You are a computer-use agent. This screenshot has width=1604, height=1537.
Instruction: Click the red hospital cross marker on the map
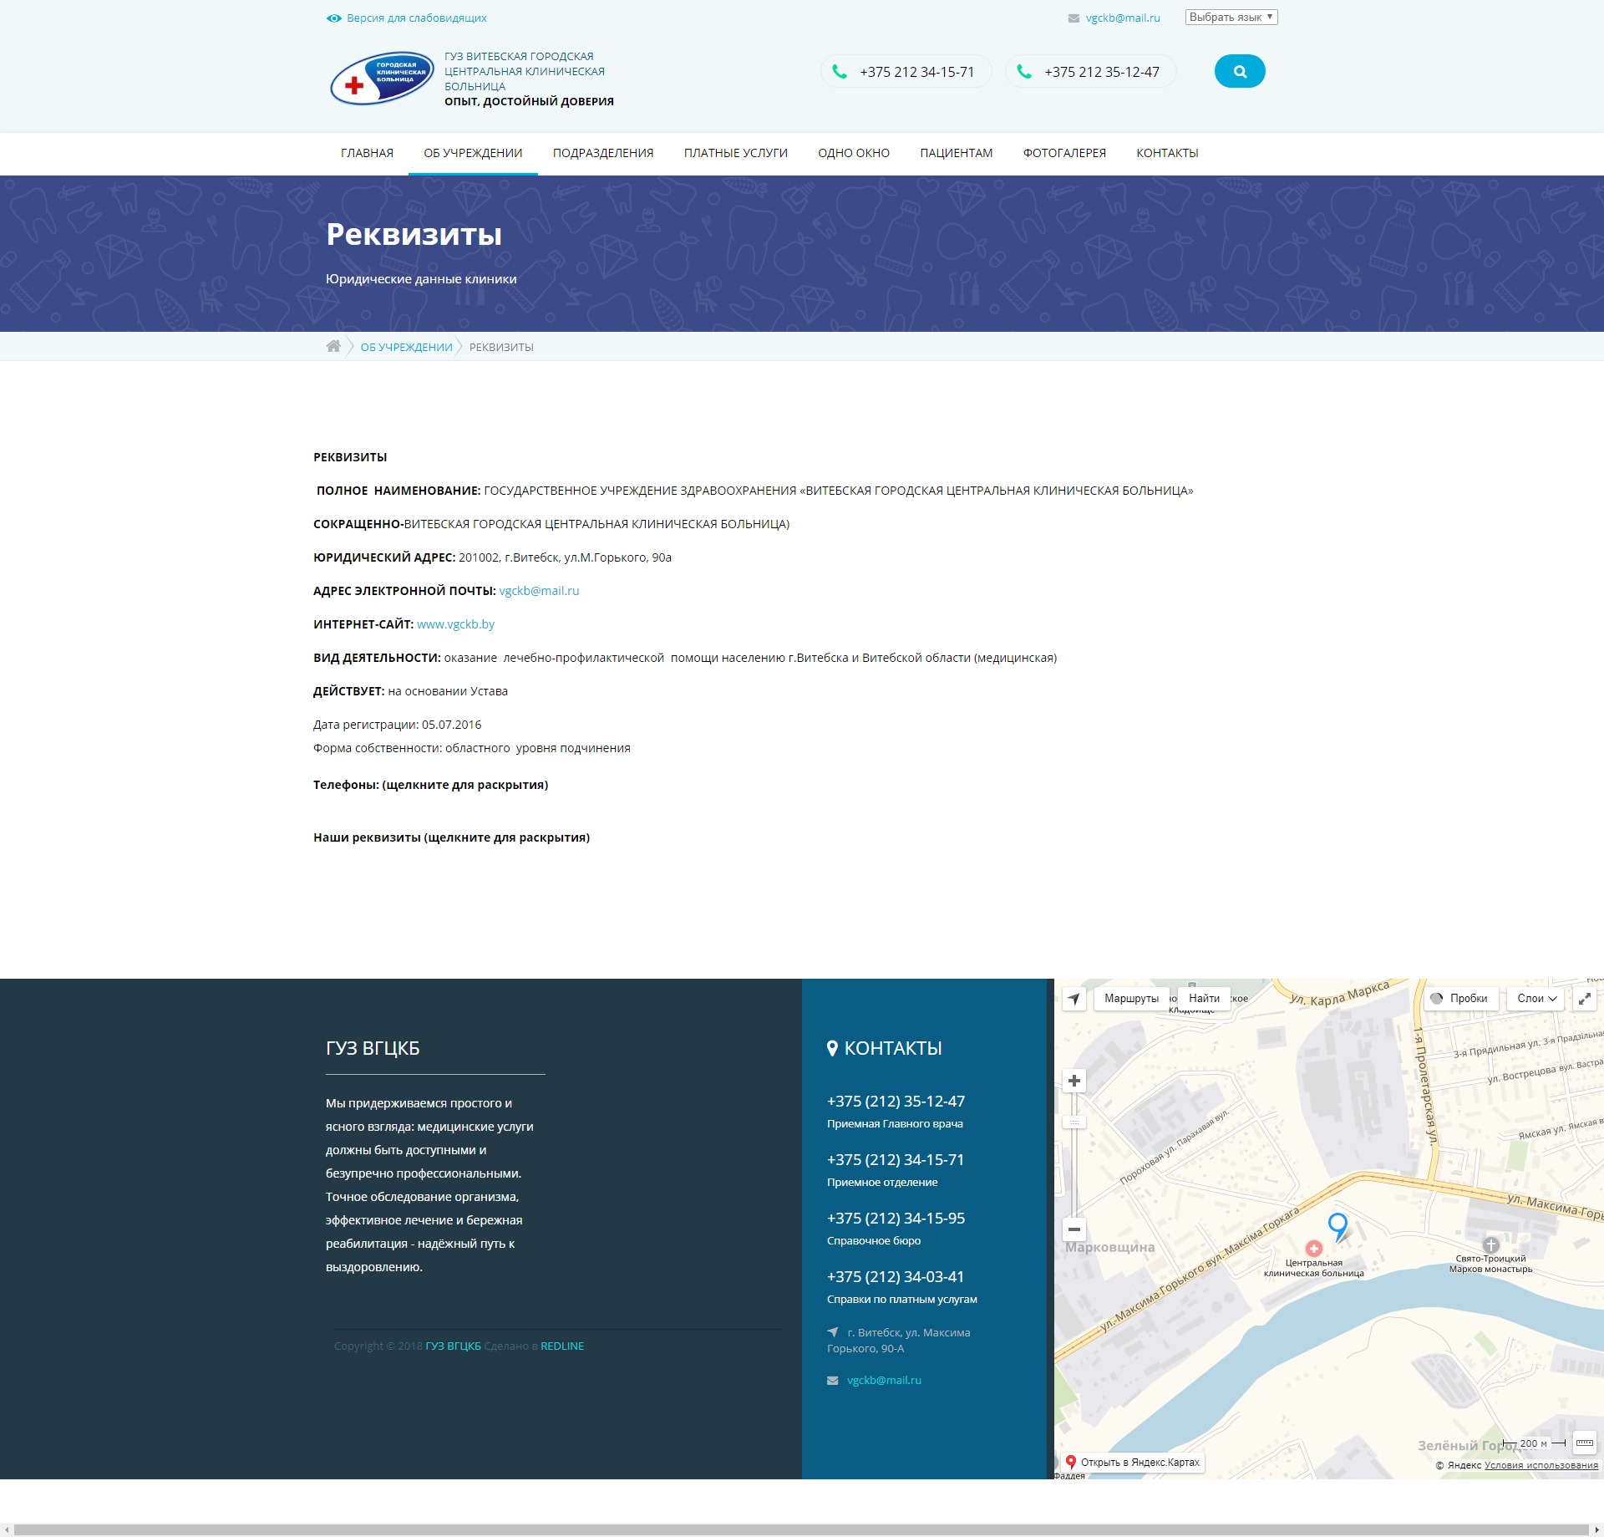tap(1314, 1248)
